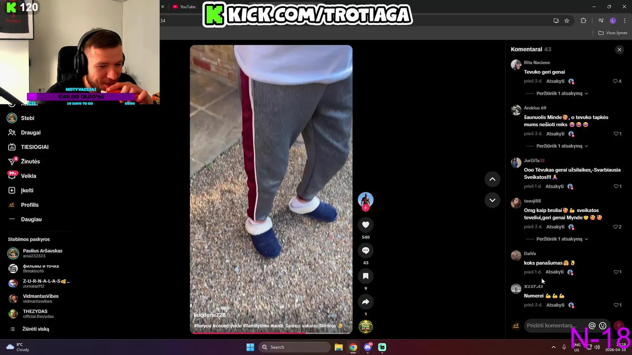Seek along the video progress bar

271,333
